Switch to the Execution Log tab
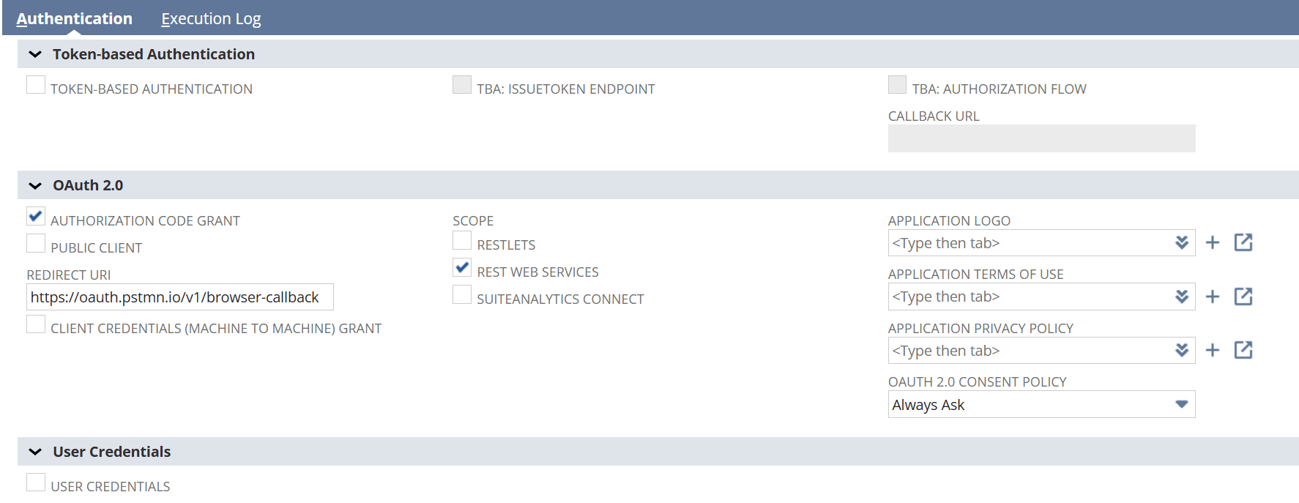Image resolution: width=1299 pixels, height=503 pixels. pos(211,19)
